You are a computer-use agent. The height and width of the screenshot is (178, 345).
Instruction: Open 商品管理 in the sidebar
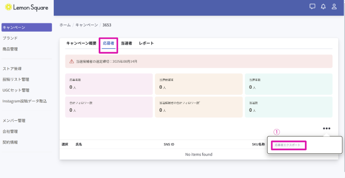[x=10, y=49]
